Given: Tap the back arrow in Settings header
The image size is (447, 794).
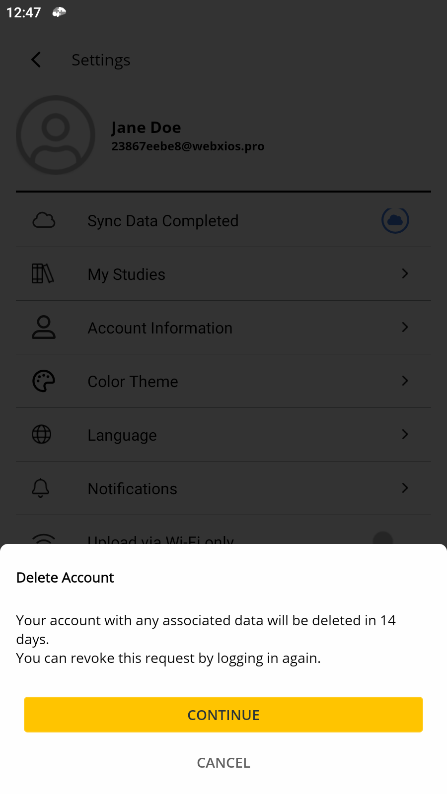Looking at the screenshot, I should tap(36, 60).
